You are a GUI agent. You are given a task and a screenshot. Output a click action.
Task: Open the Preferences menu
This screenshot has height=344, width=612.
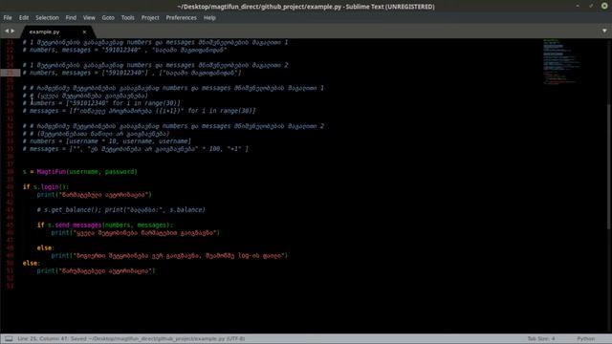tap(181, 17)
